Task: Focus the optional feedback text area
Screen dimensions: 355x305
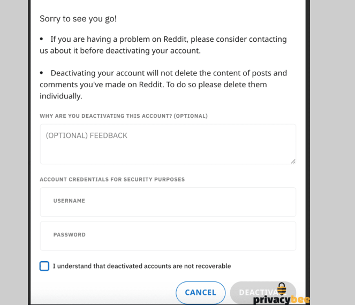Action: 168,144
